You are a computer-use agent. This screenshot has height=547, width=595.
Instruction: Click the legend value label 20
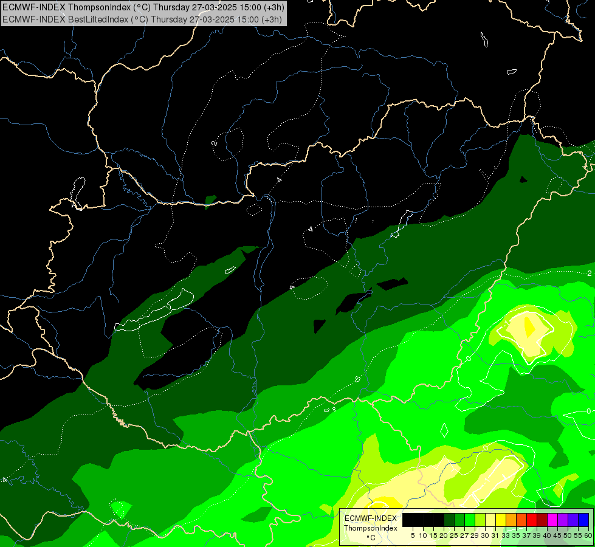[444, 535]
